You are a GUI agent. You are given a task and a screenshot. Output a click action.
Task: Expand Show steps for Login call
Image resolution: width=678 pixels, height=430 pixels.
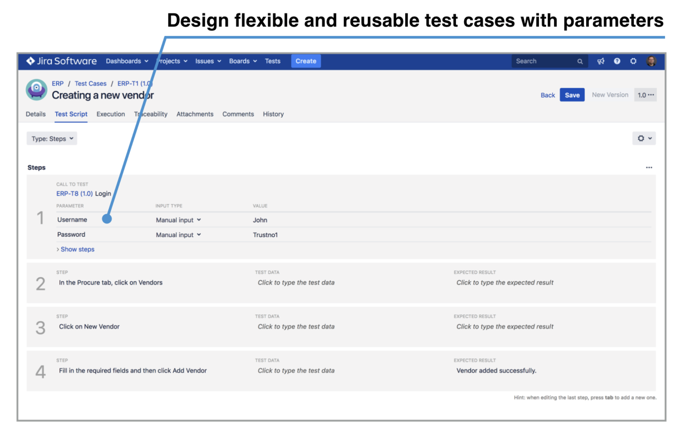[77, 249]
